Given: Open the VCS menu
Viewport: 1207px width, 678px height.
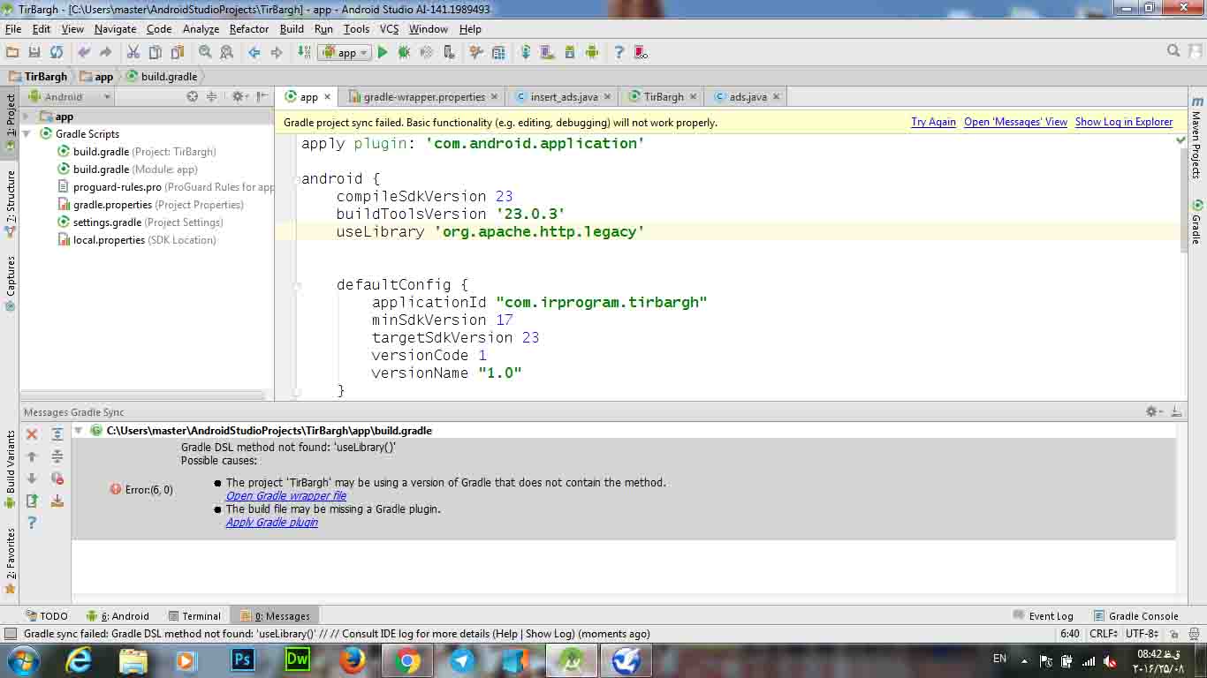Looking at the screenshot, I should coord(390,29).
